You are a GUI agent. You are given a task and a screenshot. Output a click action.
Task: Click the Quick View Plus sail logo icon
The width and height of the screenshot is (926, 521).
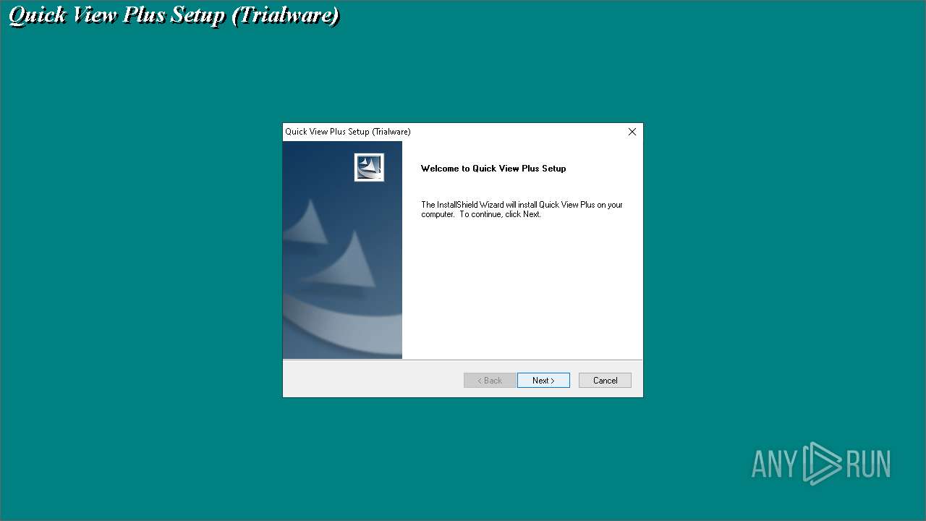click(x=369, y=167)
